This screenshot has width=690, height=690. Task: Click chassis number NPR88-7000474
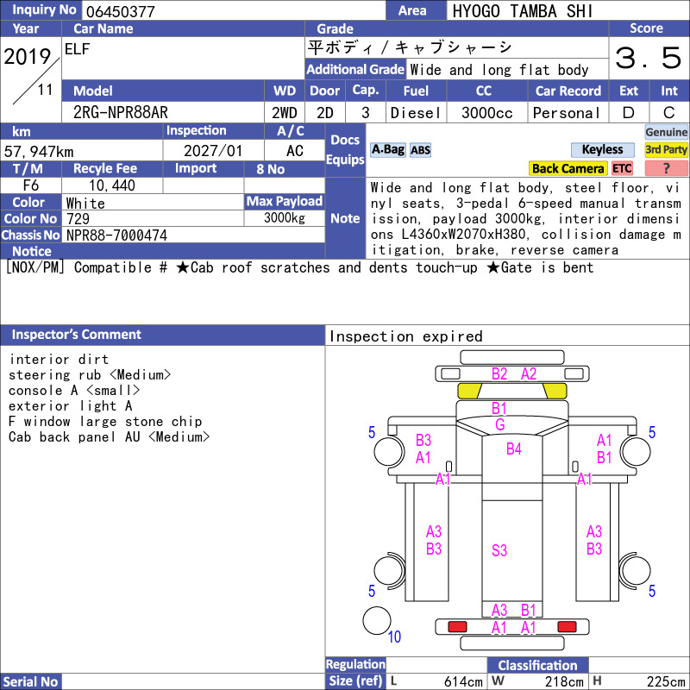coord(116,235)
